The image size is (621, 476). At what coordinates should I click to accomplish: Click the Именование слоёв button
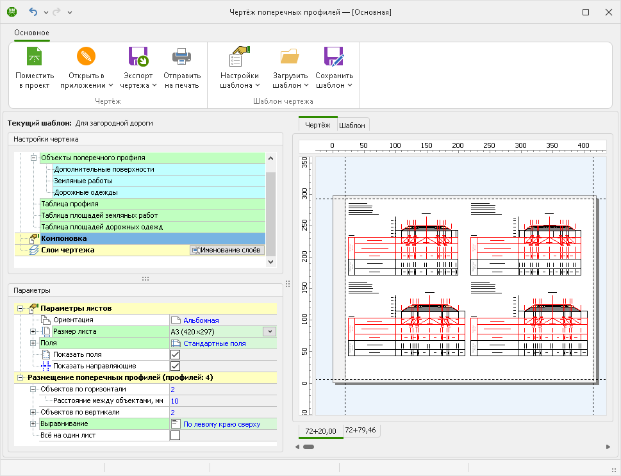click(x=227, y=250)
